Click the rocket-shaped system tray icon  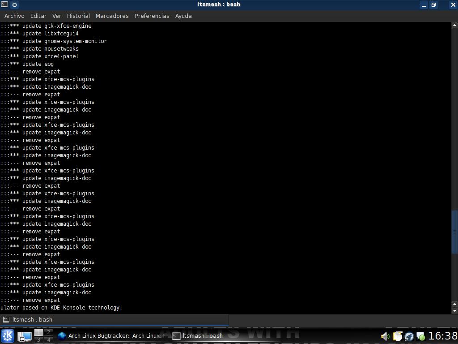click(x=409, y=336)
